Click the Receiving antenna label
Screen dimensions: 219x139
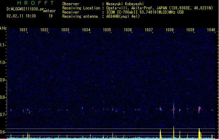(80, 16)
